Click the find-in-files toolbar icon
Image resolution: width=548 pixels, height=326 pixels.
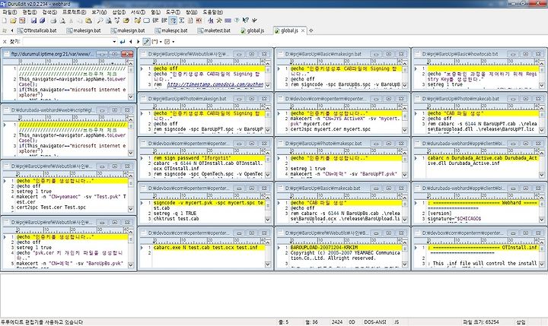109,21
